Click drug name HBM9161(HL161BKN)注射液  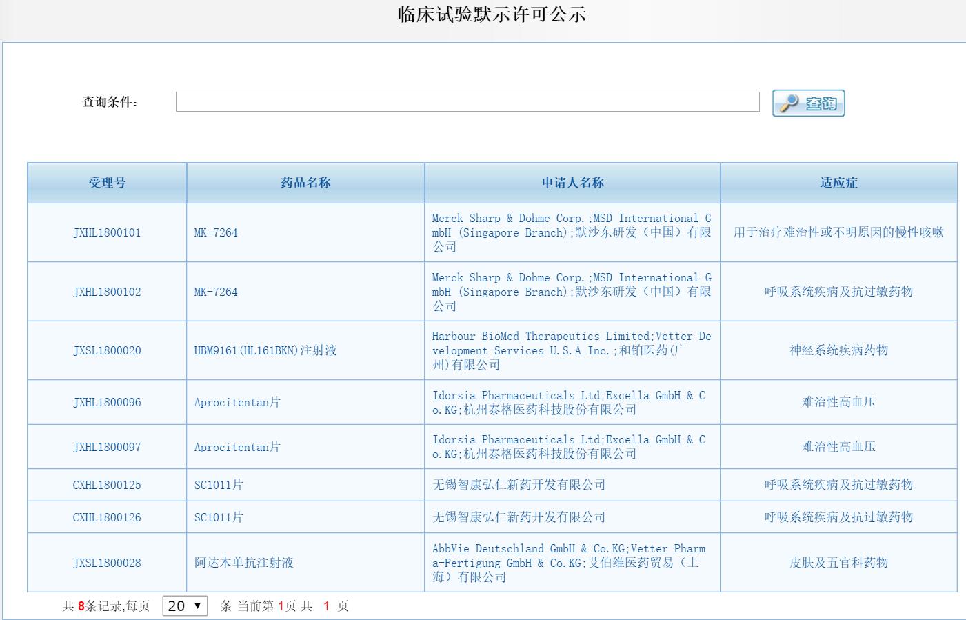point(265,351)
